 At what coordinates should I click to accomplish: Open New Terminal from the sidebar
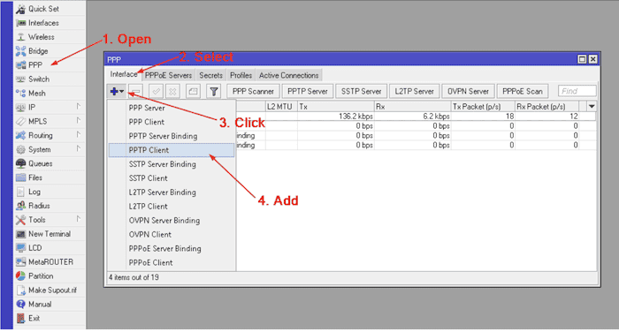click(50, 234)
